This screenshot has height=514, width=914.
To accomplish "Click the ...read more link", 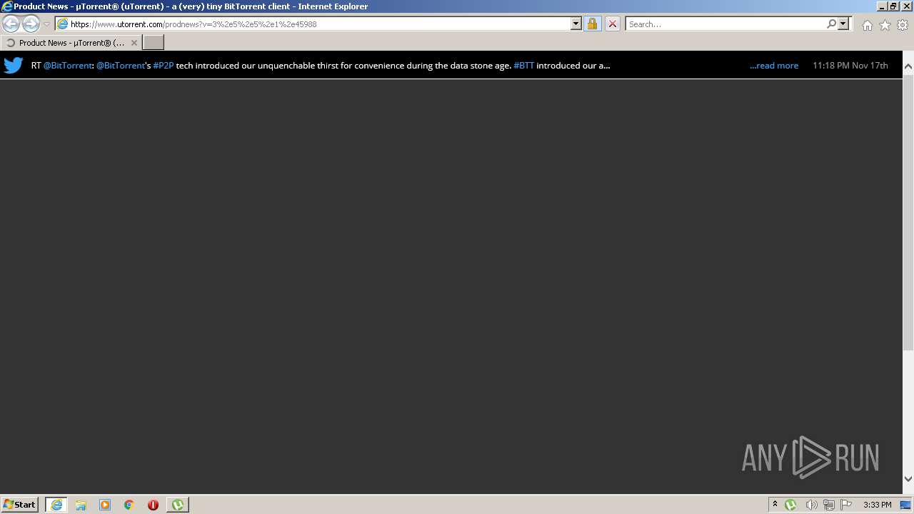I will (774, 66).
